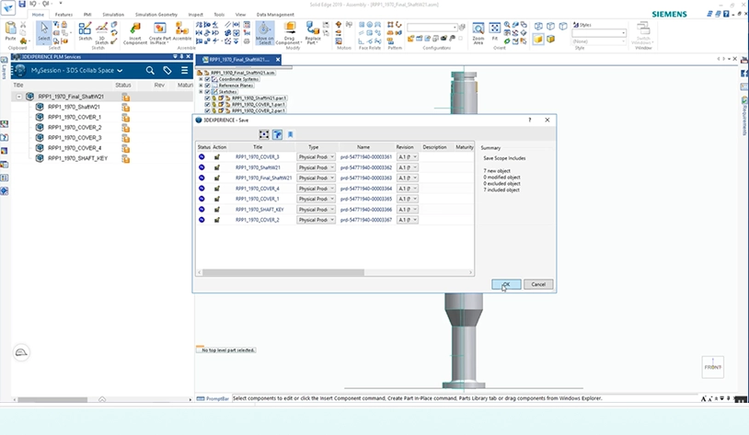Toggle Move on Select in Modify group
The height and width of the screenshot is (435, 749).
pyautogui.click(x=265, y=33)
